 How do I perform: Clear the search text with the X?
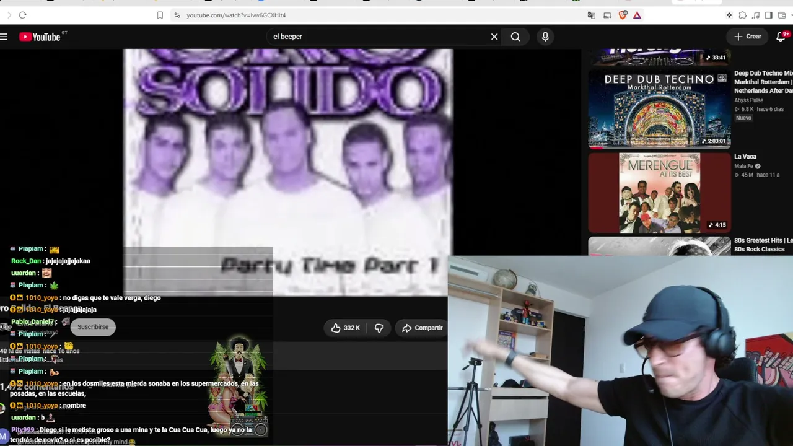coord(494,37)
